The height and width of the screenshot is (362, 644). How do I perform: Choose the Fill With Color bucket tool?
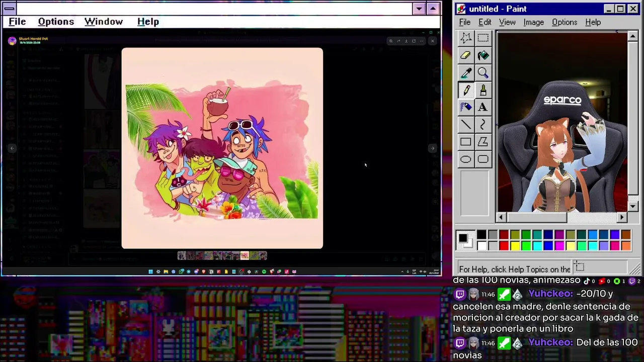(483, 55)
